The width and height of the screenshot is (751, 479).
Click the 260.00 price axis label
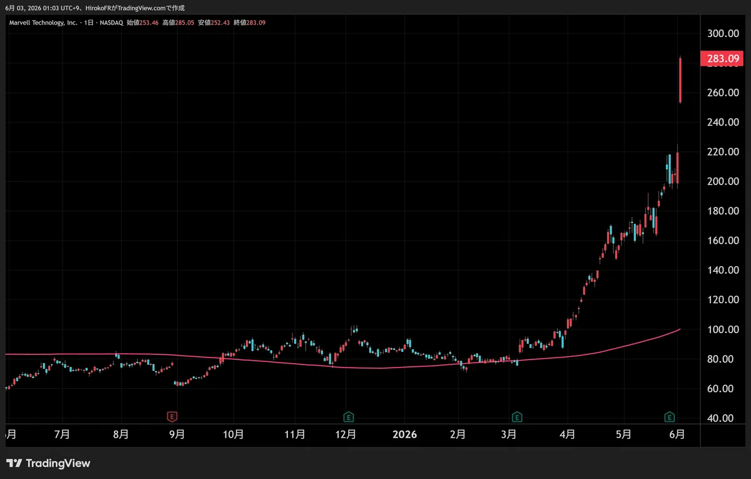723,93
